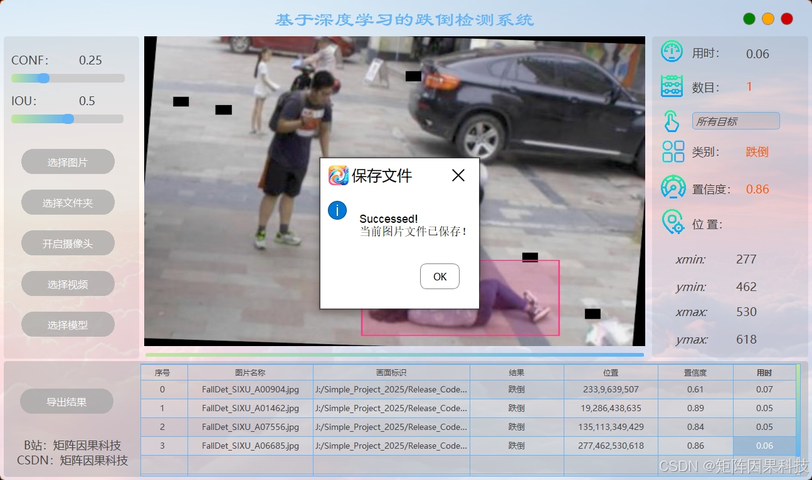The height and width of the screenshot is (480, 812).
Task: Click the IOU value 0.5
Action: click(87, 101)
